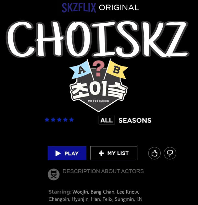Click the Korean ChoiSKZ shield logo
The width and height of the screenshot is (198, 205).
(x=99, y=85)
